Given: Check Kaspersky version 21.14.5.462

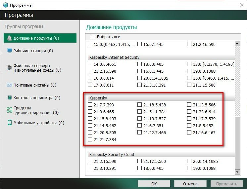Looking at the screenshot, I should pos(90,126).
